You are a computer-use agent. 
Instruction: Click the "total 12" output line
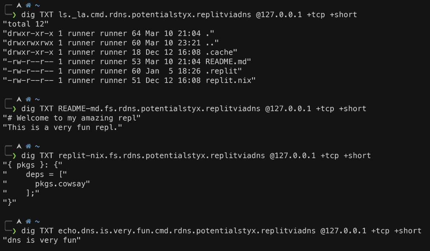coord(25,24)
